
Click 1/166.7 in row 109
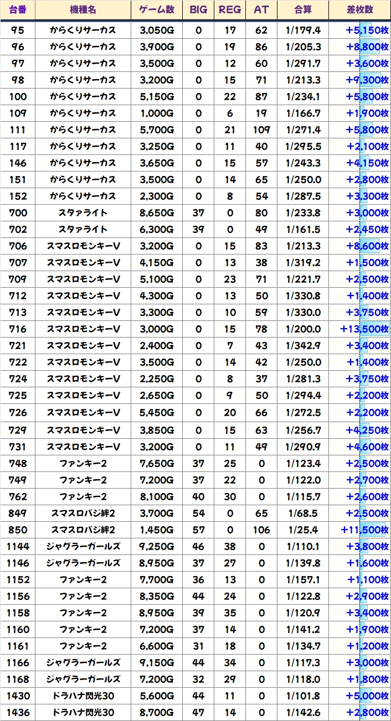[303, 113]
